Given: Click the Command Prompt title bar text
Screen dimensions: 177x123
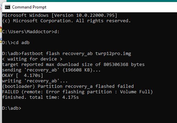Looking at the screenshot, I should click(x=29, y=7).
